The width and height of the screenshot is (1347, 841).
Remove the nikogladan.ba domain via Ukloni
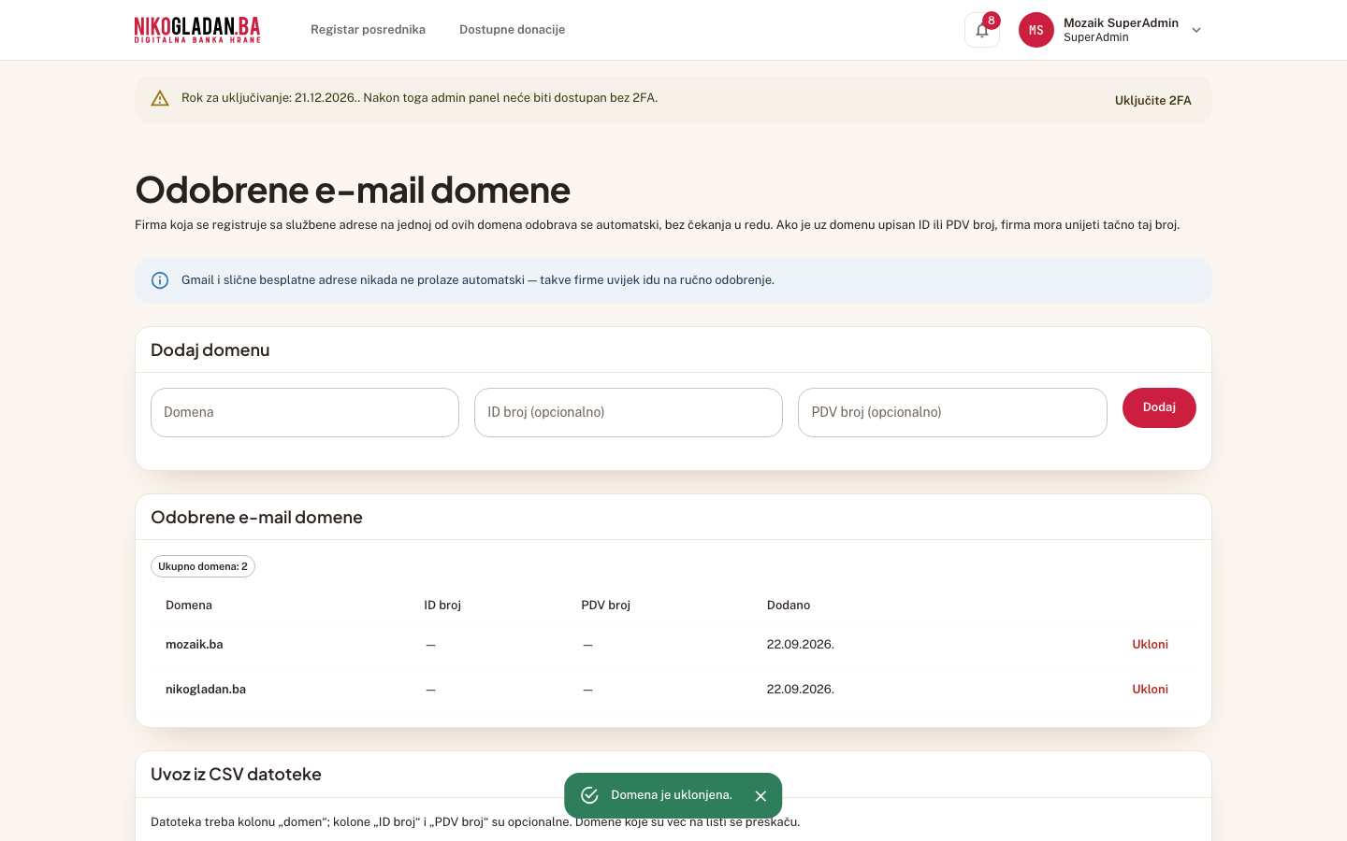click(x=1150, y=689)
